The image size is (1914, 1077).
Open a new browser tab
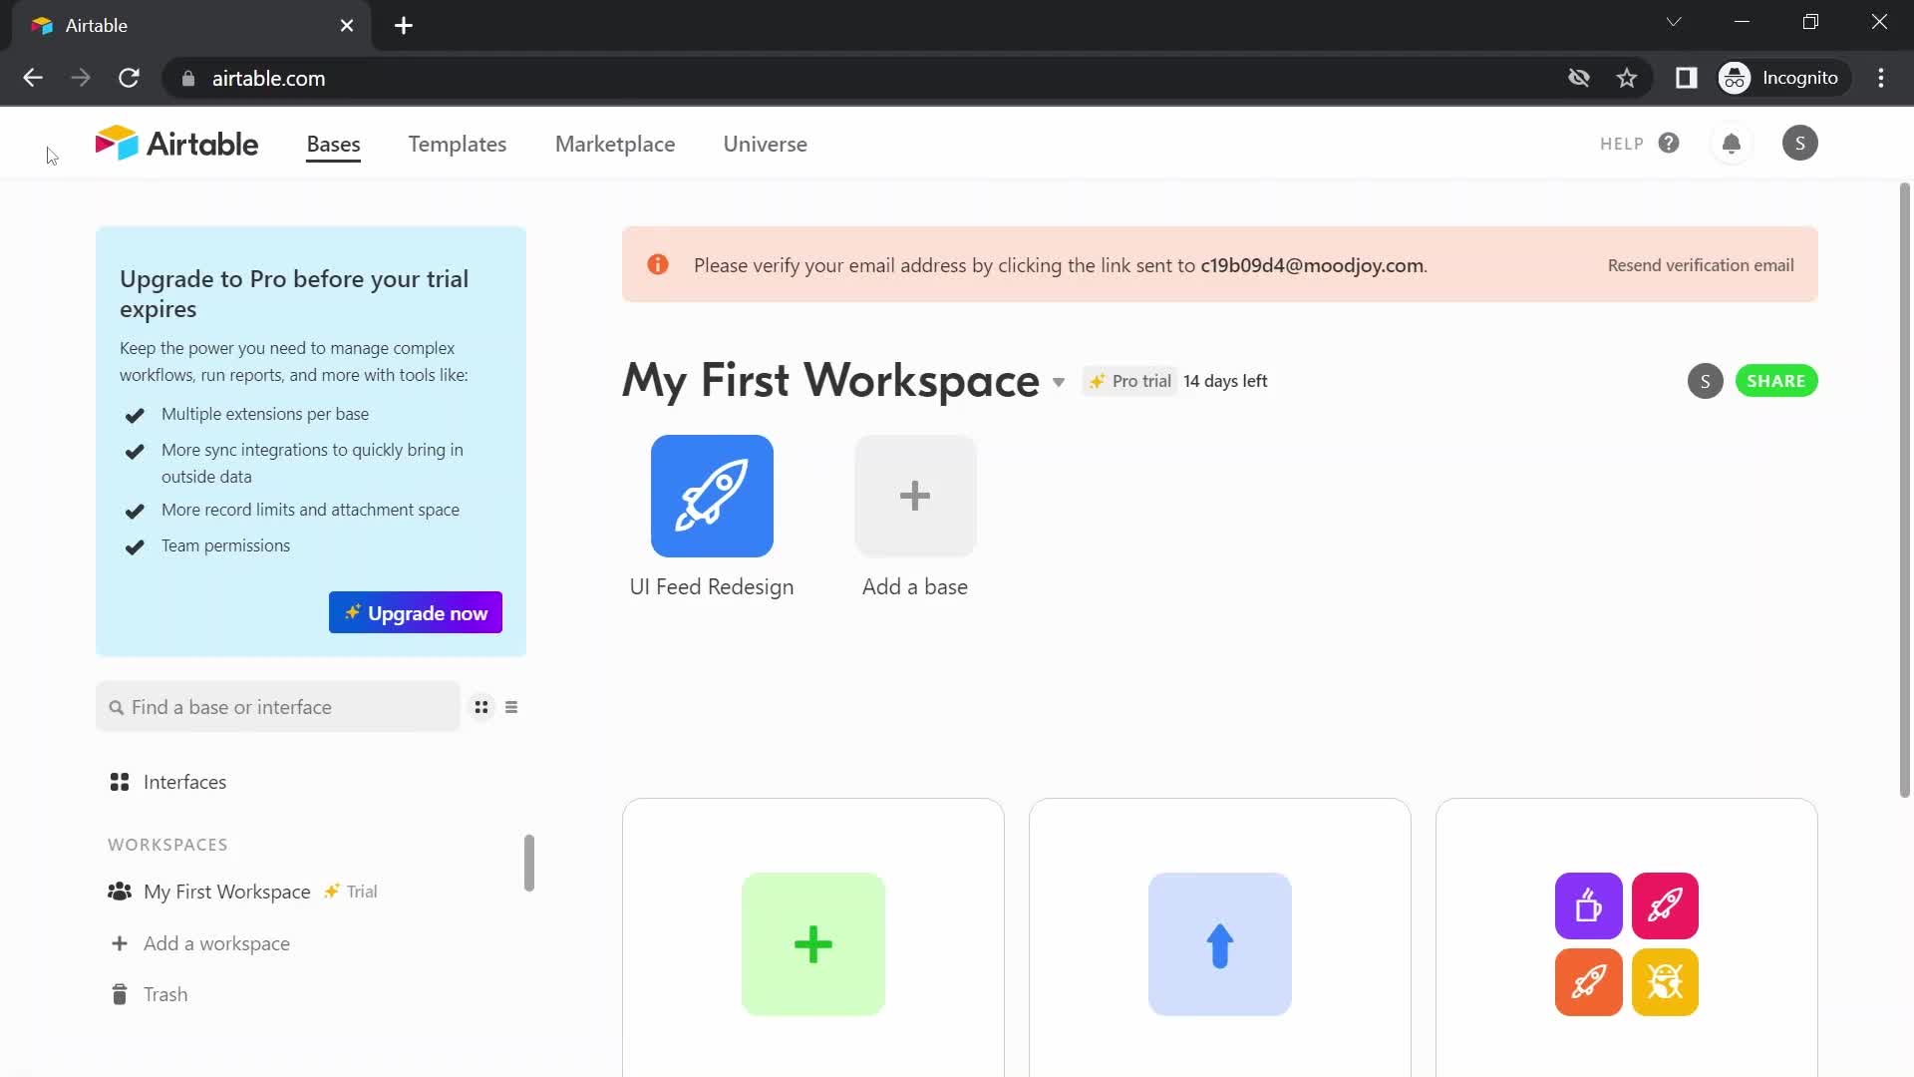coord(404,26)
